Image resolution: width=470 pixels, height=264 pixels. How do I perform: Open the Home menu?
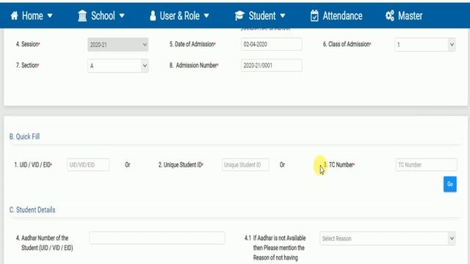click(32, 15)
